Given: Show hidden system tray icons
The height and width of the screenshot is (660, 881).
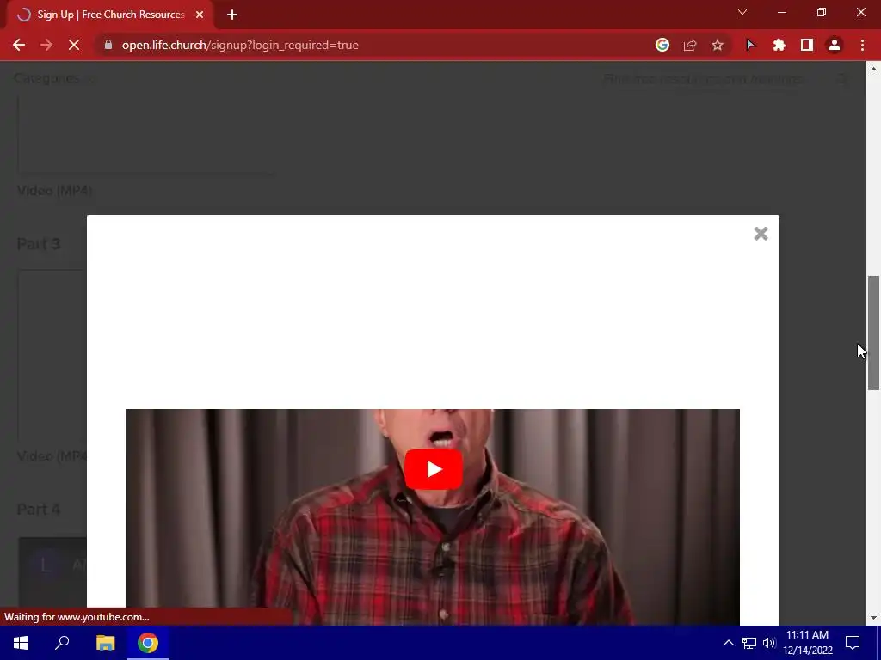Looking at the screenshot, I should [728, 643].
